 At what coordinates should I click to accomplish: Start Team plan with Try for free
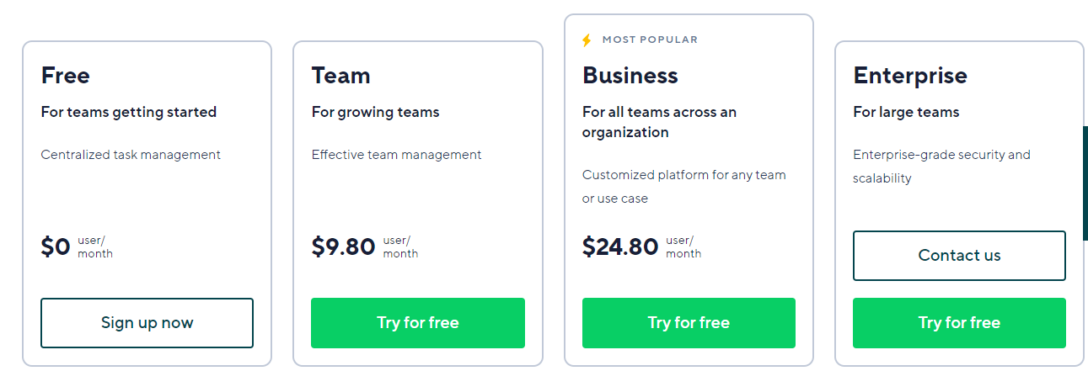pos(418,323)
